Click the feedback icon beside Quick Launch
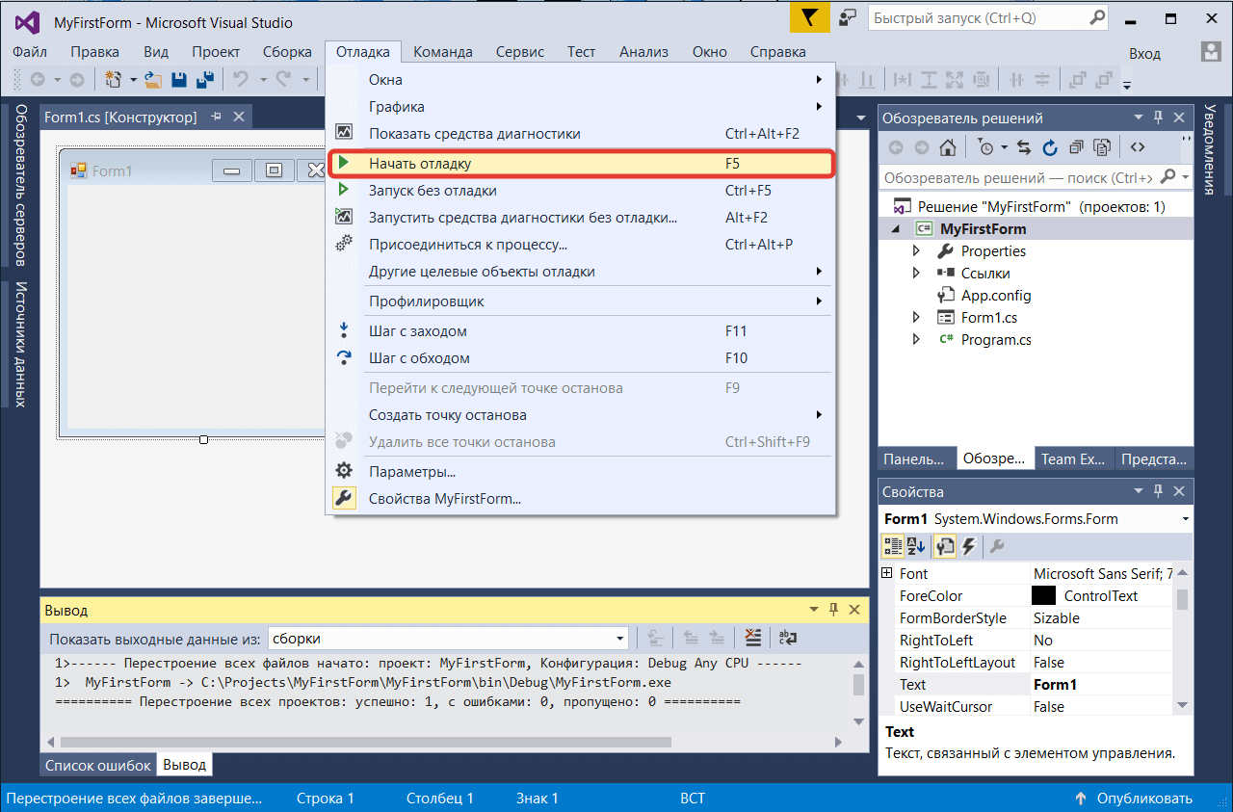 click(847, 18)
